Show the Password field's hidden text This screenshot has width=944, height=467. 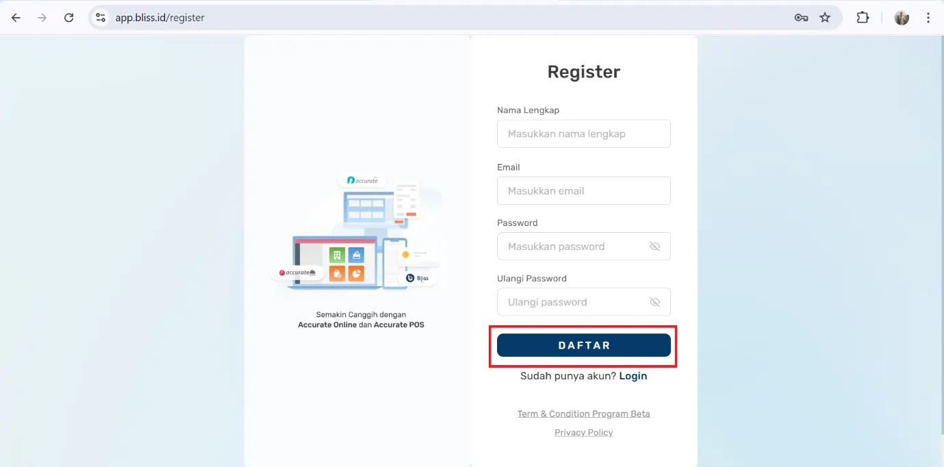tap(654, 247)
